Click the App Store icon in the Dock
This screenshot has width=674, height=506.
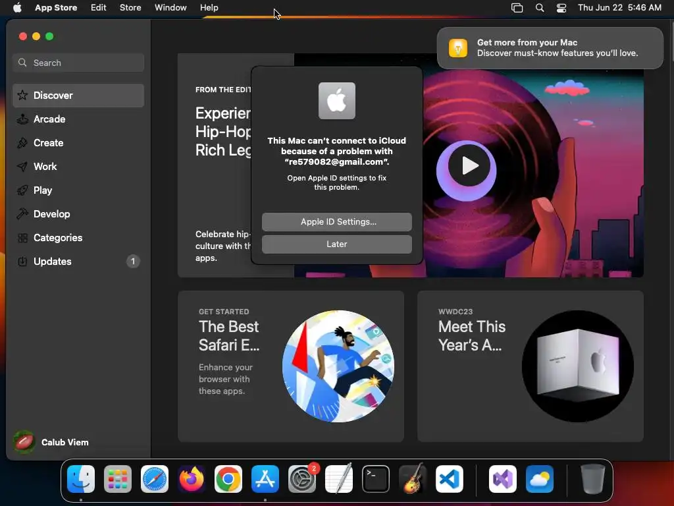tap(265, 478)
